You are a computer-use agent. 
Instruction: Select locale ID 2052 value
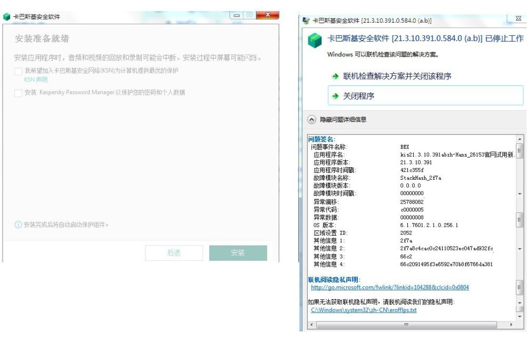pyautogui.click(x=406, y=232)
